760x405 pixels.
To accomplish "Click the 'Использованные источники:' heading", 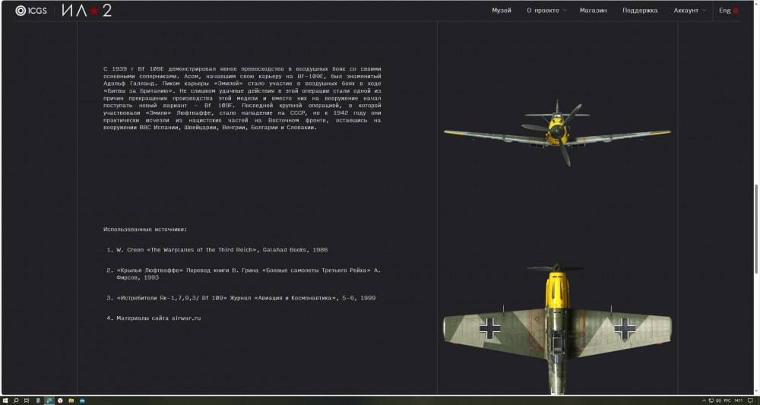I will [145, 229].
